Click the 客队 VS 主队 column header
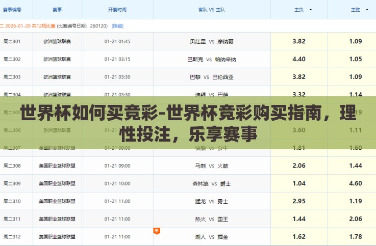 212,10
